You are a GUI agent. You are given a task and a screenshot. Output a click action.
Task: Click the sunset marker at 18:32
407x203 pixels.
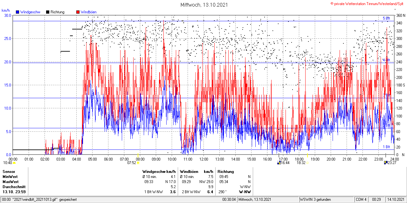click(x=307, y=163)
